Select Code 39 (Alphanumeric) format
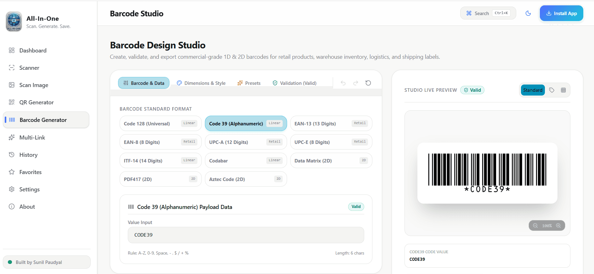 pyautogui.click(x=246, y=123)
